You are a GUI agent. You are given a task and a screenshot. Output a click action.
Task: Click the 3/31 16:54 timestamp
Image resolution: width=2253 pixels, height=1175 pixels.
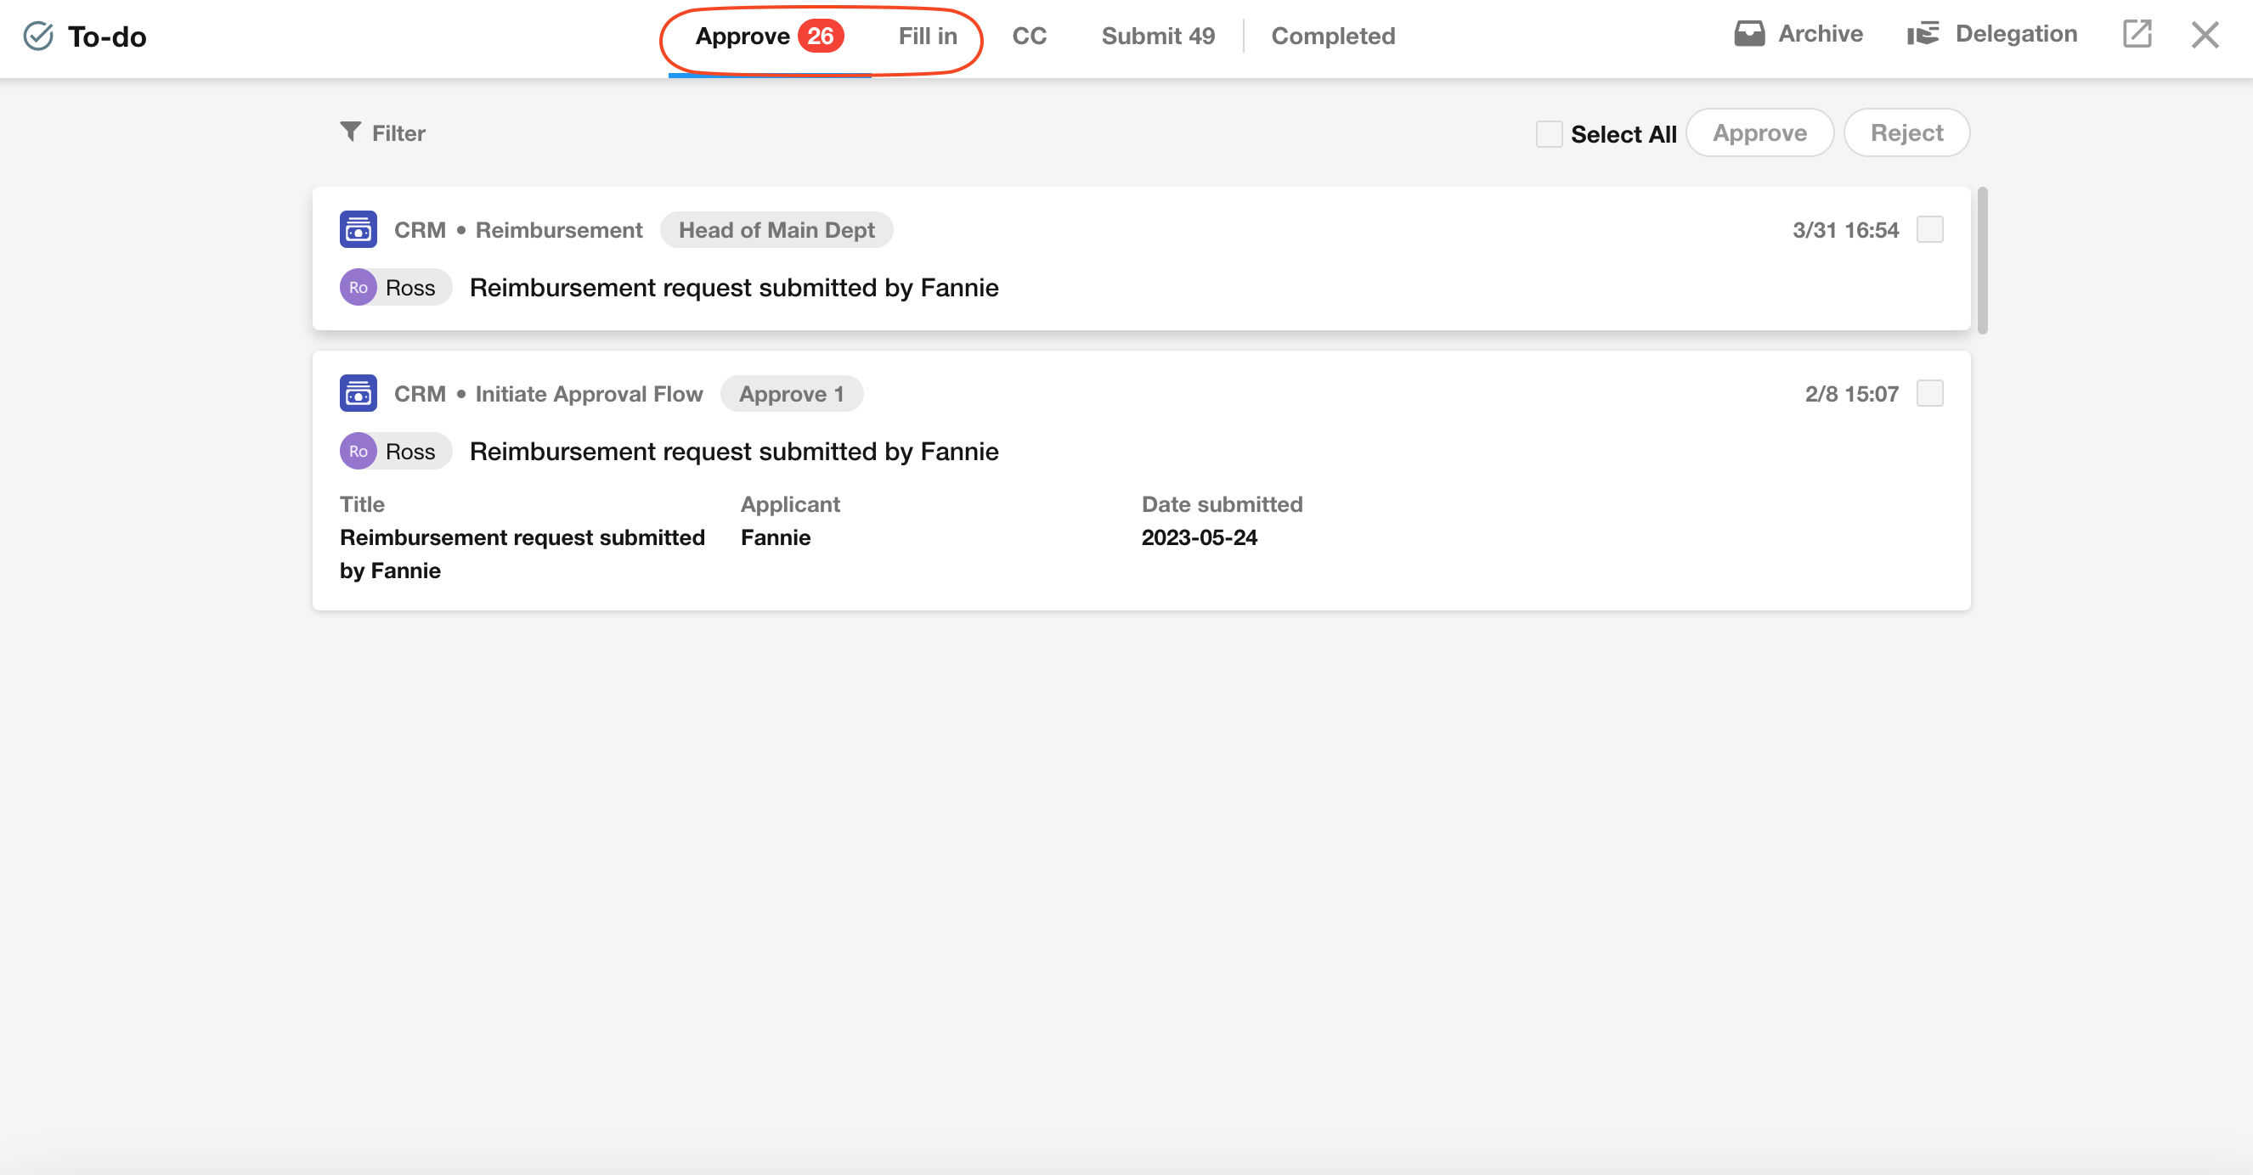[x=1845, y=230]
